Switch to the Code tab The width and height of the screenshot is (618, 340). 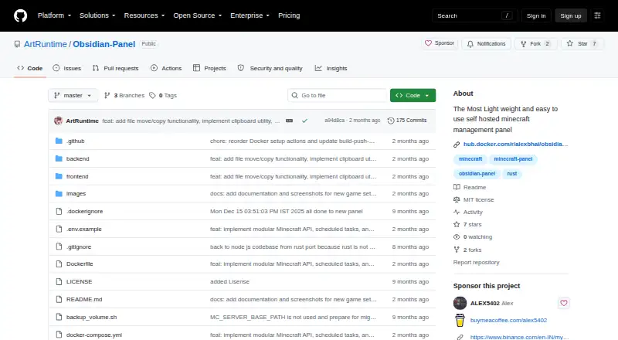tap(30, 68)
